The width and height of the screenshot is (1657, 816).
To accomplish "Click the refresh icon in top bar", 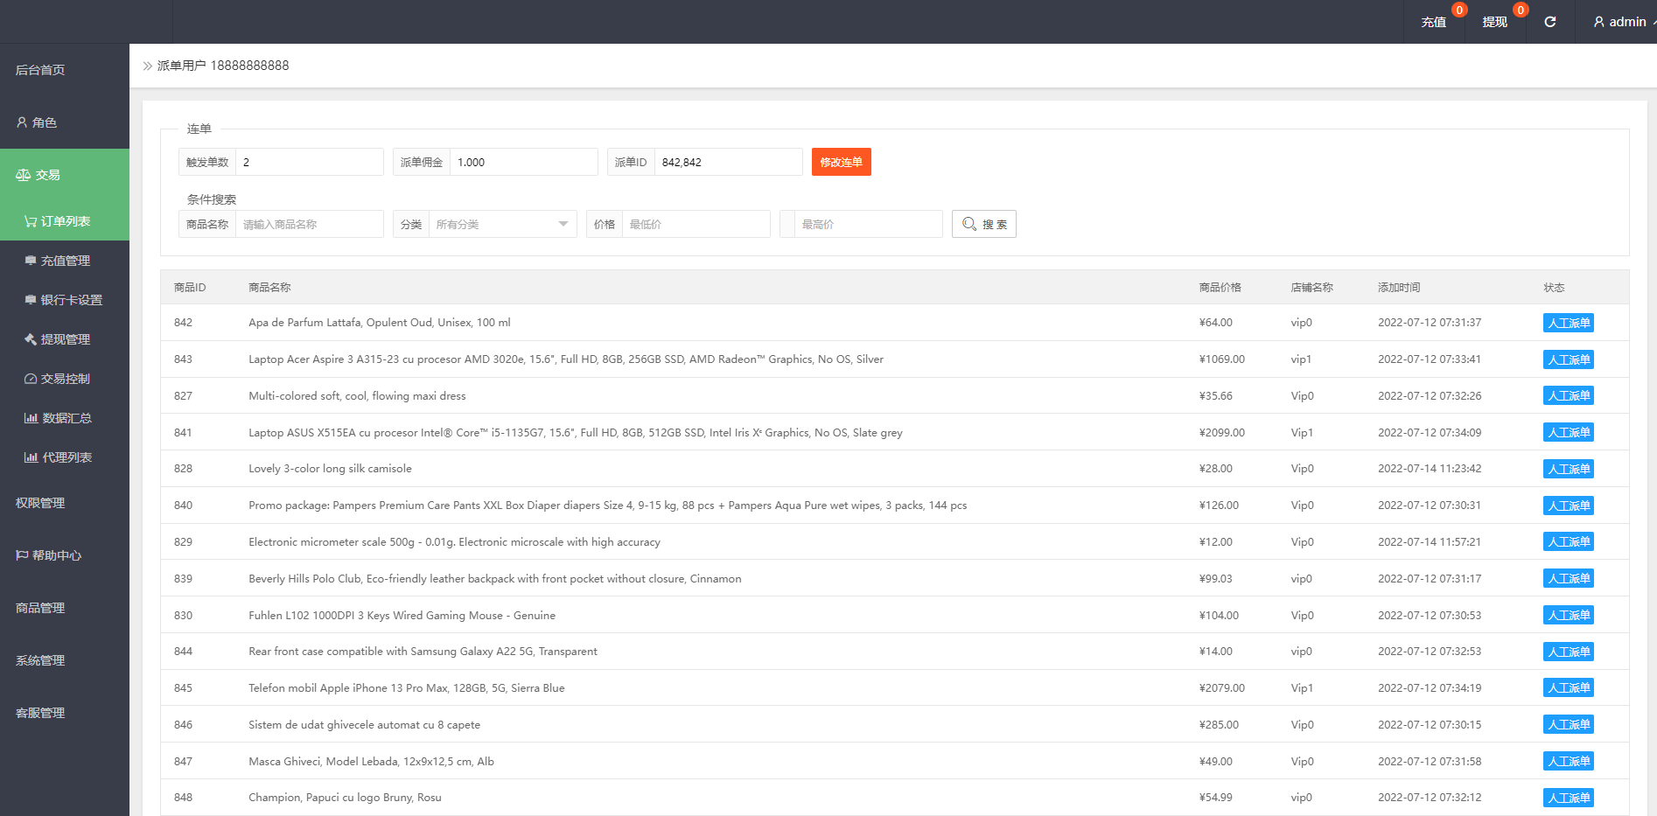I will pos(1549,22).
